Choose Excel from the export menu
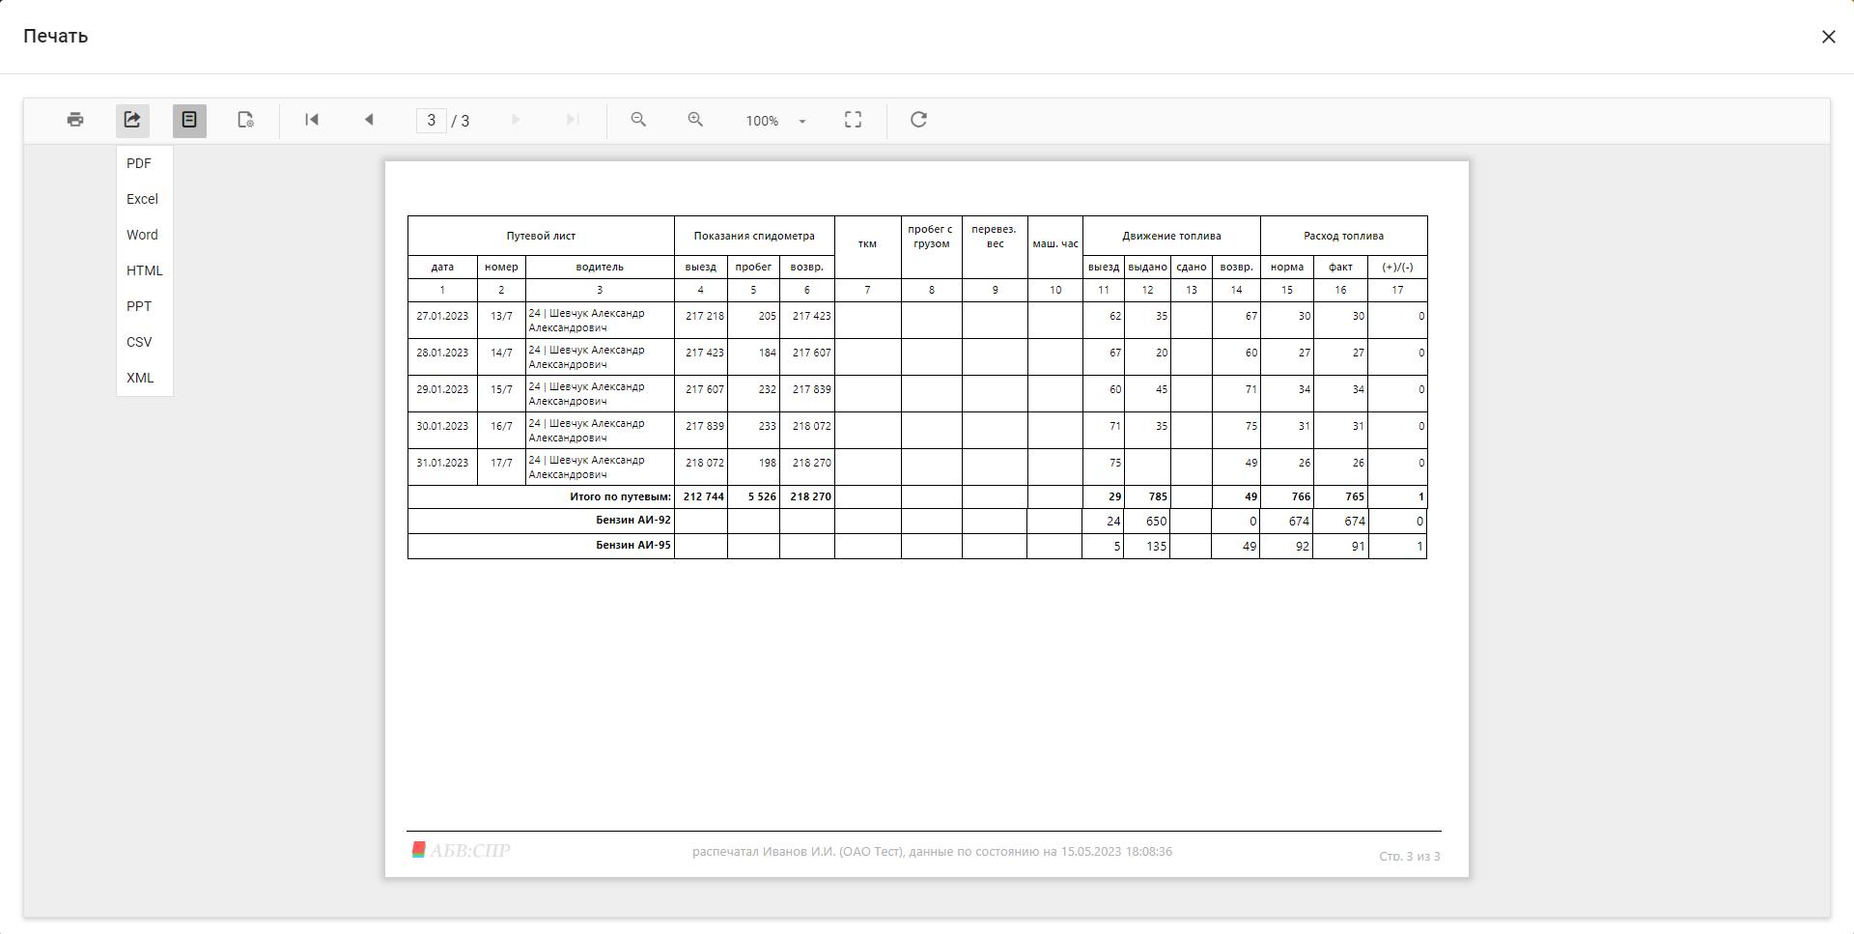Screen dimensions: 1854x934 pyautogui.click(x=142, y=199)
